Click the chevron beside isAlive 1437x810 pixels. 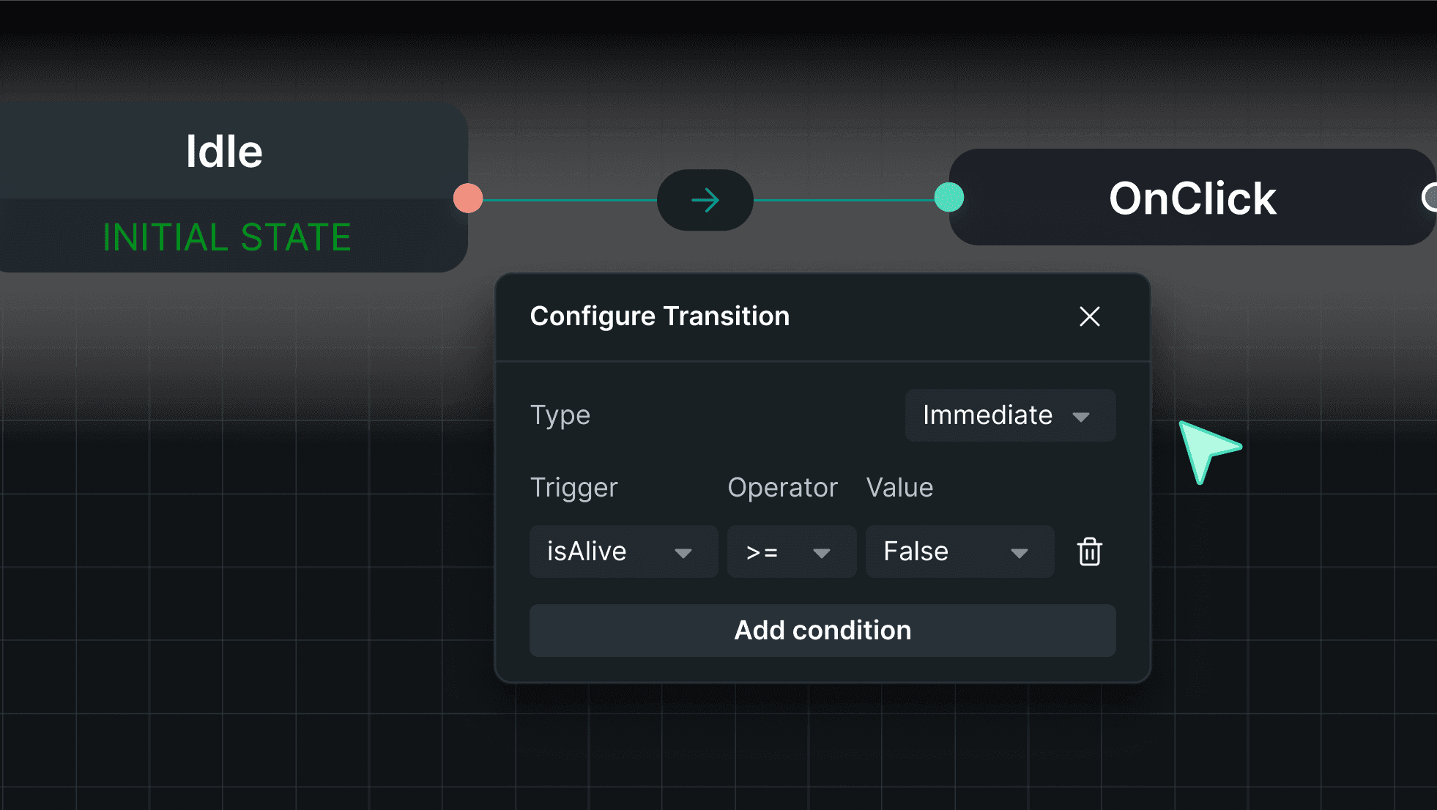(x=684, y=553)
